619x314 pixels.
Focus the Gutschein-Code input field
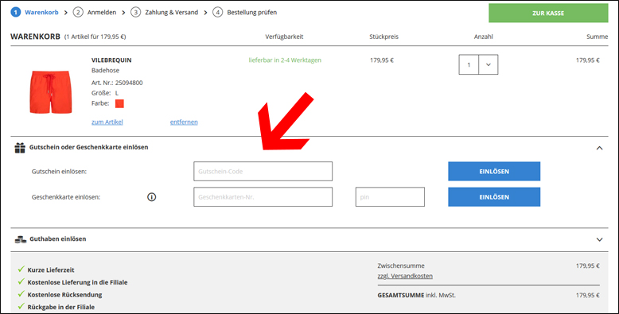pyautogui.click(x=263, y=171)
